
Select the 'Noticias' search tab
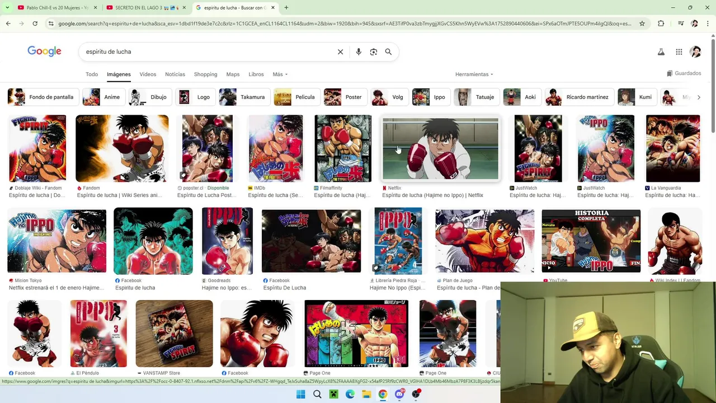(175, 74)
